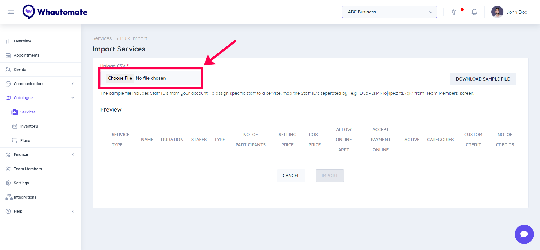Go to Appointments page
The width and height of the screenshot is (540, 250).
coord(27,55)
